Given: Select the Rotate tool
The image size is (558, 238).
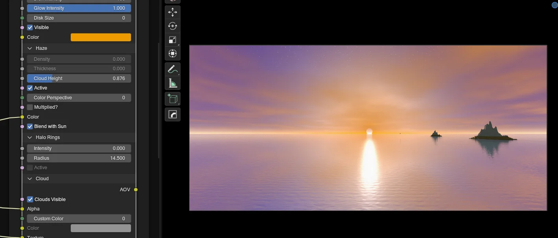Looking at the screenshot, I should pos(173,26).
